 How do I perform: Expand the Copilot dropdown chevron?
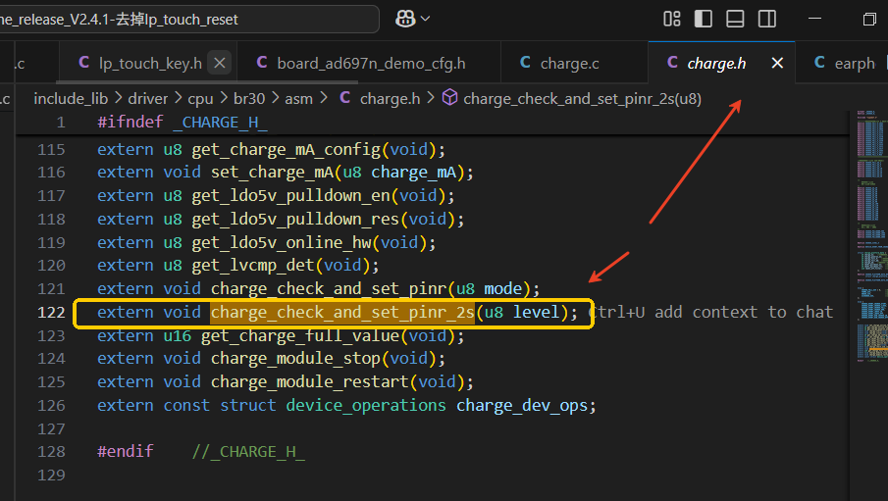pos(425,19)
